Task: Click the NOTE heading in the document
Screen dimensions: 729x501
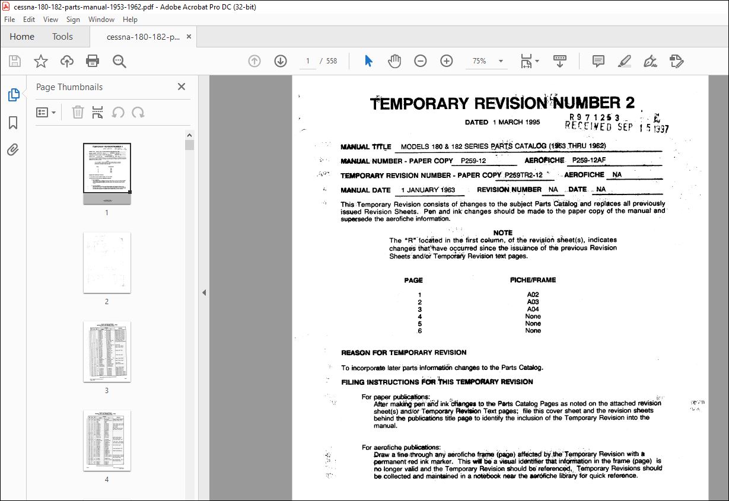Action: (x=502, y=232)
